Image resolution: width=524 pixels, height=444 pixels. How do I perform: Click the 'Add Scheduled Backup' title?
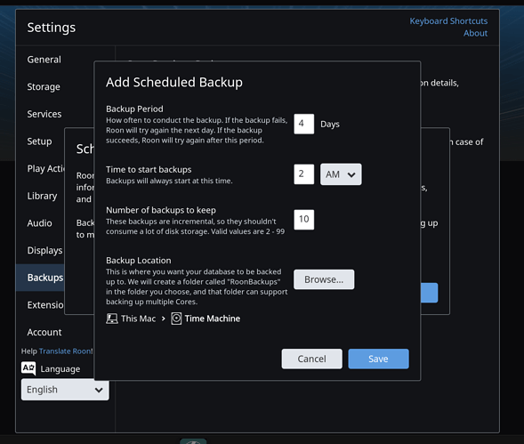174,83
